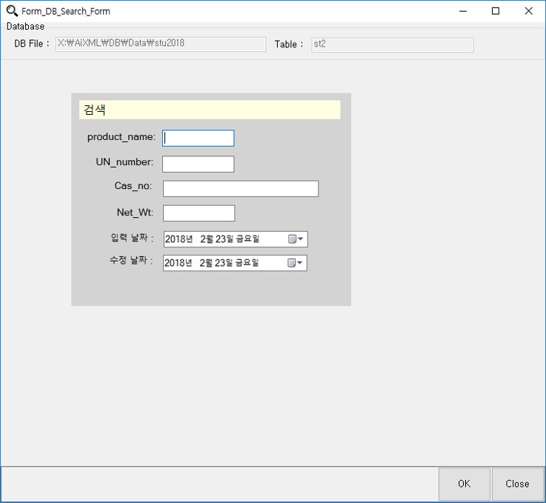This screenshot has width=546, height=503.
Task: Click the Table name field showing st2
Action: [x=392, y=44]
